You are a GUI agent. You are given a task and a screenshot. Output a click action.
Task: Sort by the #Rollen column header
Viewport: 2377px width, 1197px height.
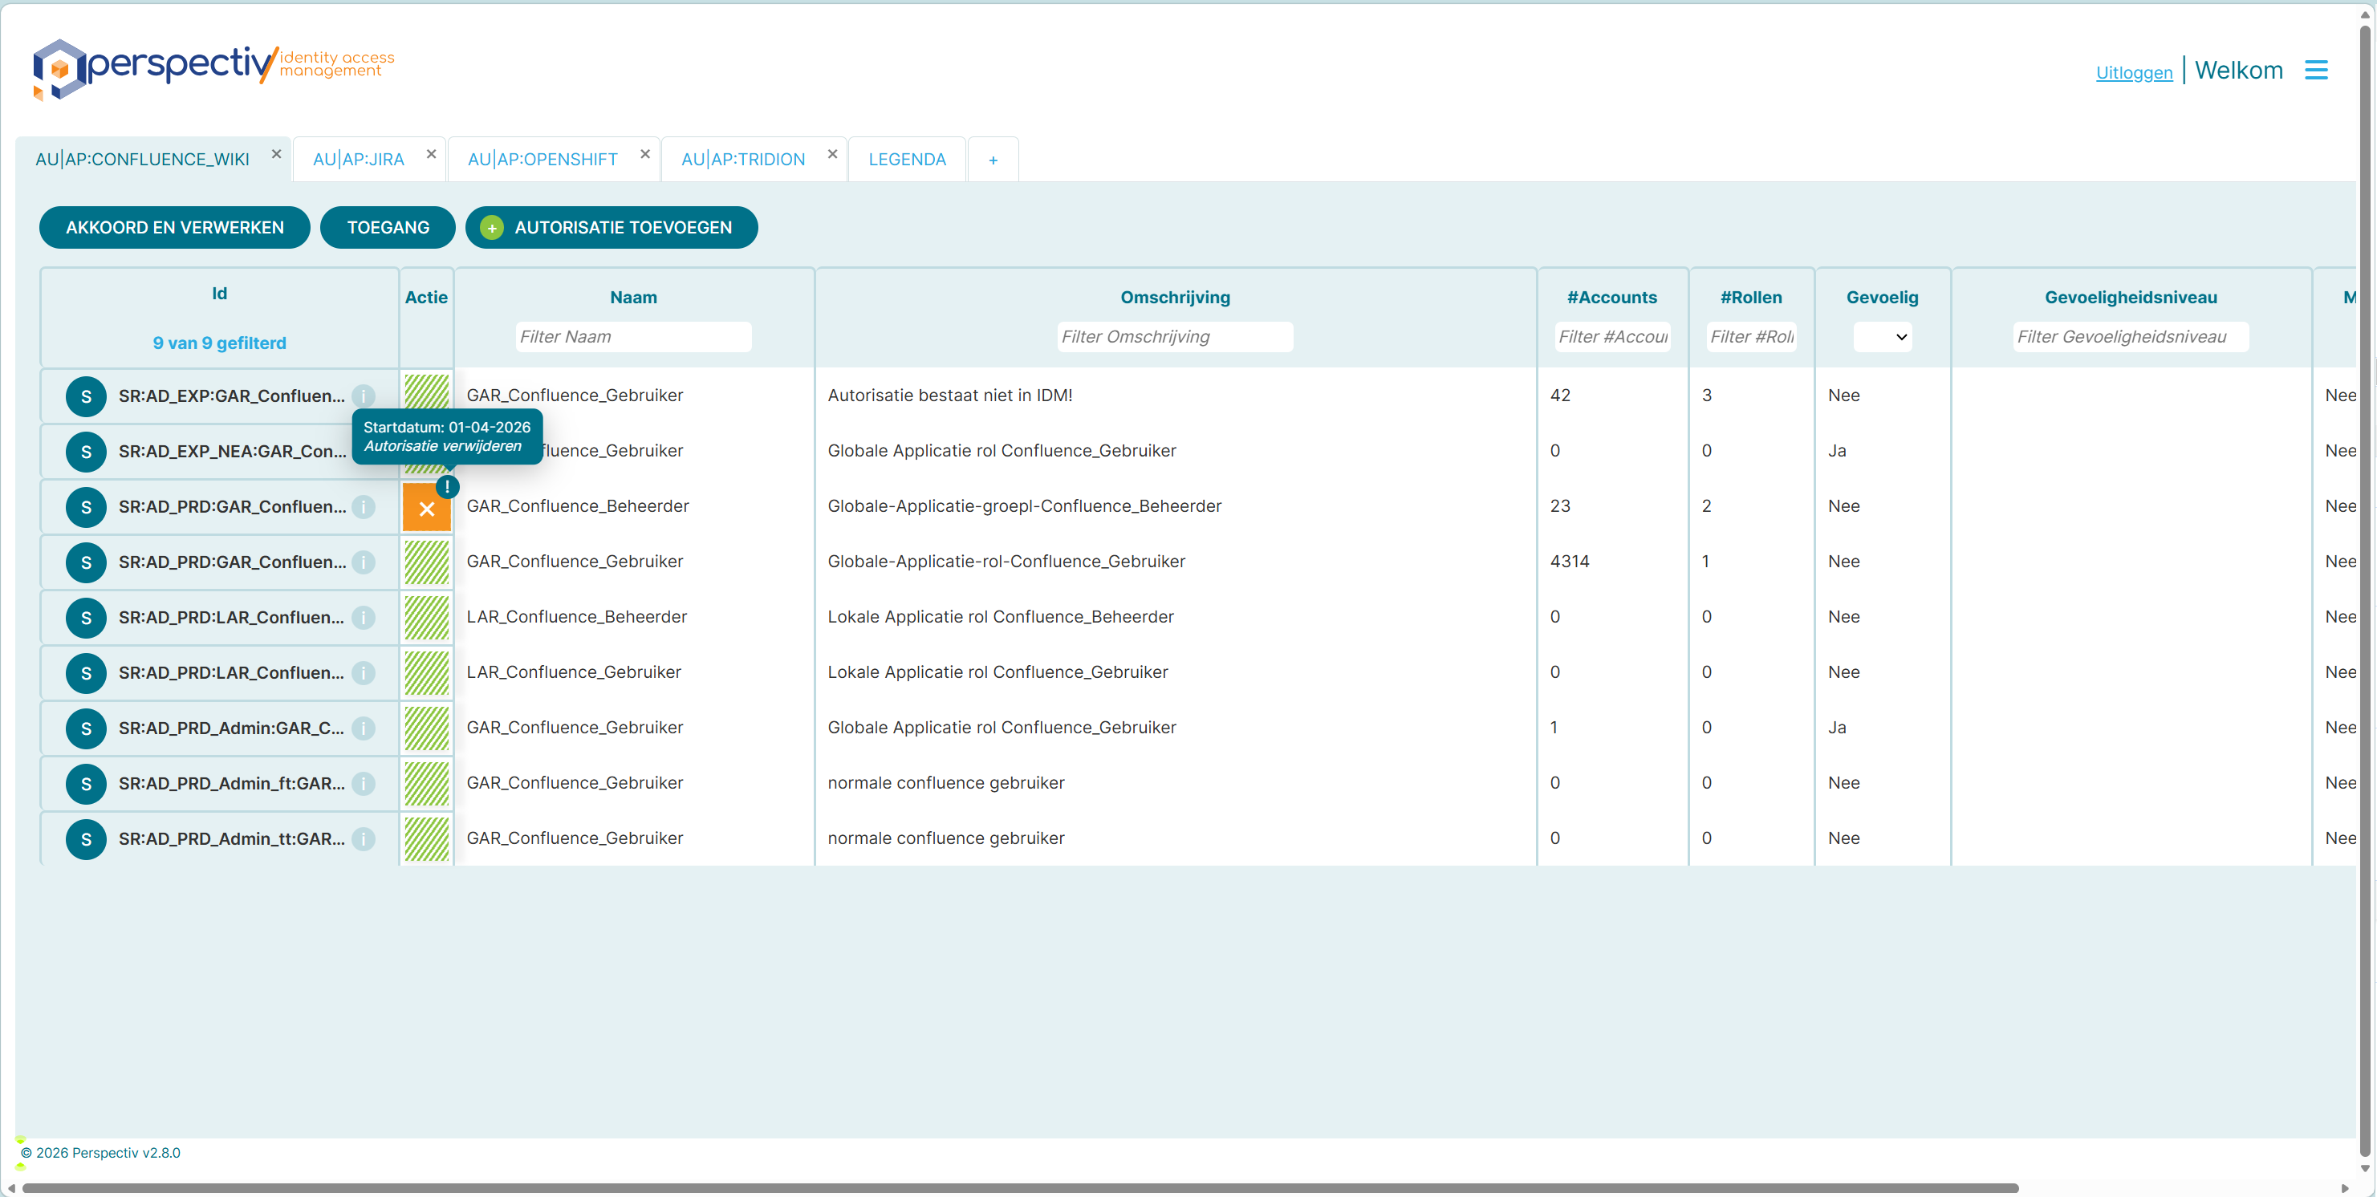pos(1750,298)
